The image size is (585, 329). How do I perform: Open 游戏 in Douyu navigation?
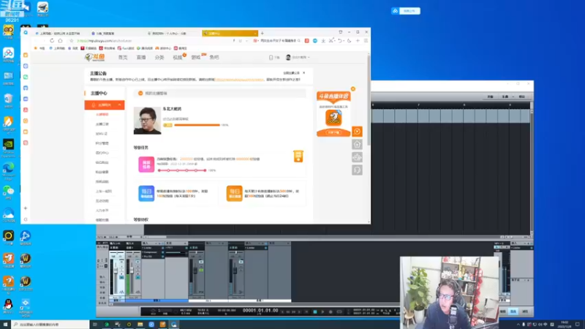(196, 58)
